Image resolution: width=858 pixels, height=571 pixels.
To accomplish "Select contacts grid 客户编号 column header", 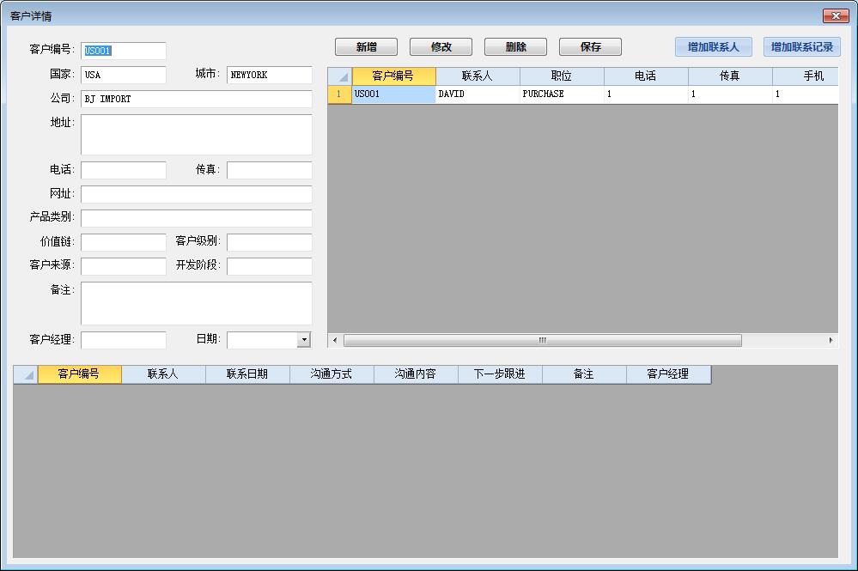I will click(x=394, y=76).
